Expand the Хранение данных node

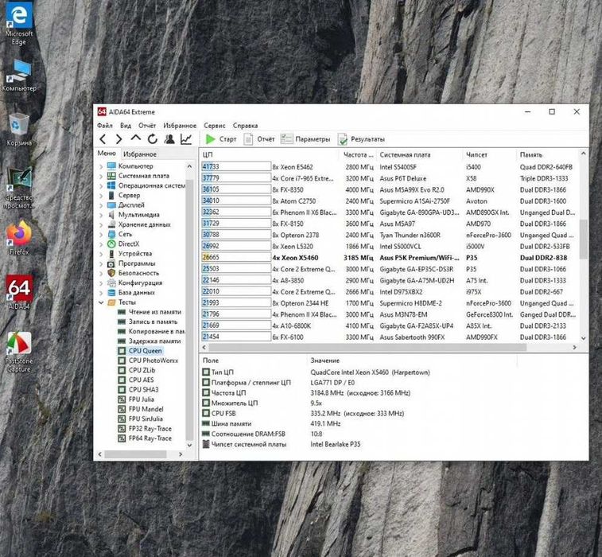(x=101, y=224)
